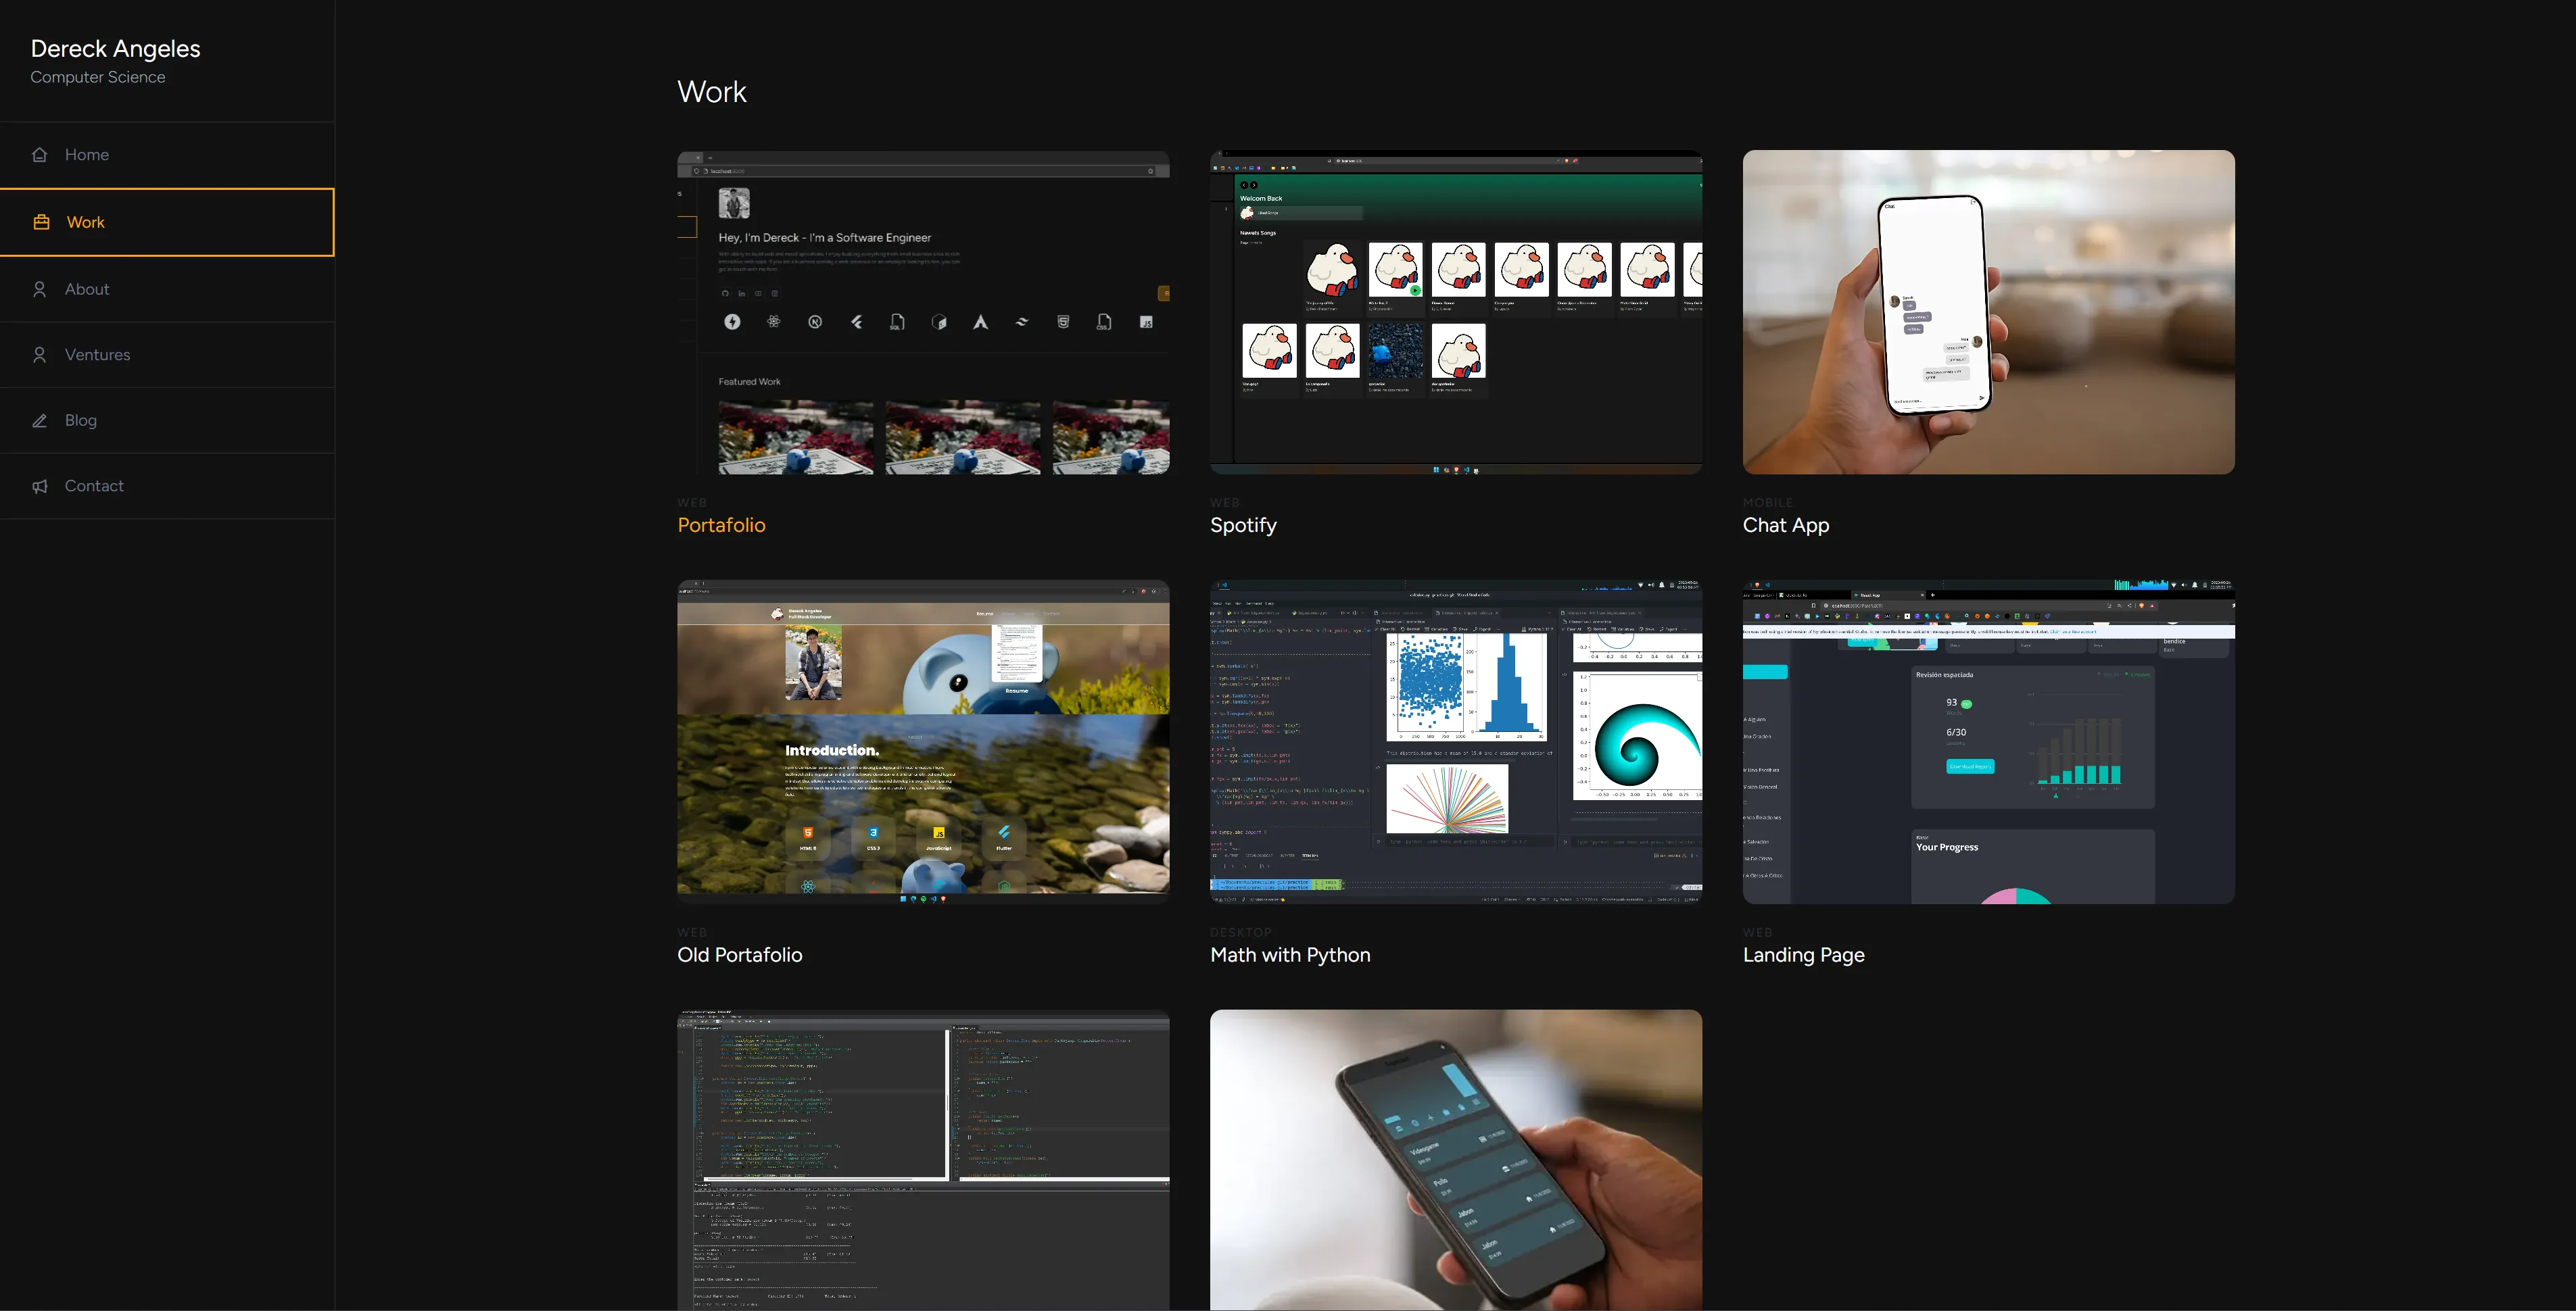Go to the About section

pos(167,289)
